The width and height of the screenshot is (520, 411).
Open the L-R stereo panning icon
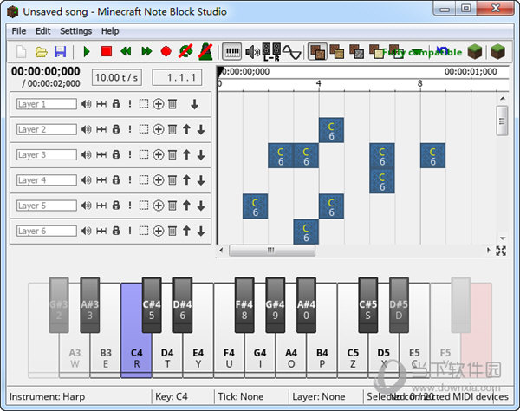pyautogui.click(x=271, y=52)
